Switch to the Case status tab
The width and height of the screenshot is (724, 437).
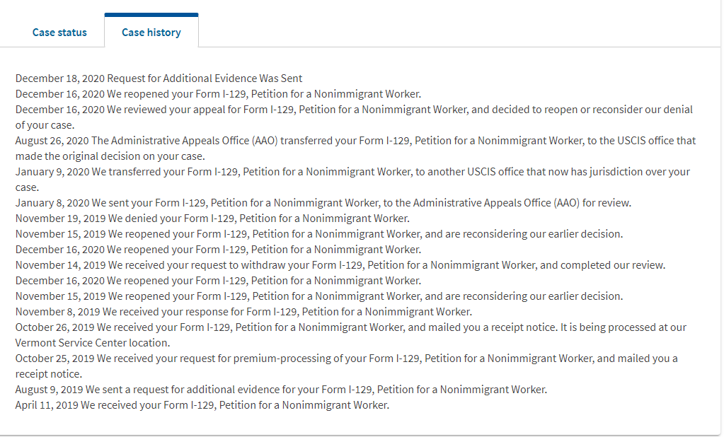click(x=59, y=33)
